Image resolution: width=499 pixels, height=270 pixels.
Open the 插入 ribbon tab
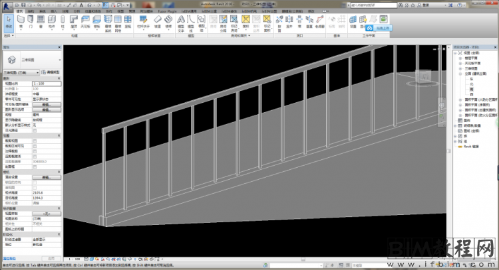[x=54, y=11]
